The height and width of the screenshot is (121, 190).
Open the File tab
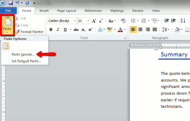(8, 11)
